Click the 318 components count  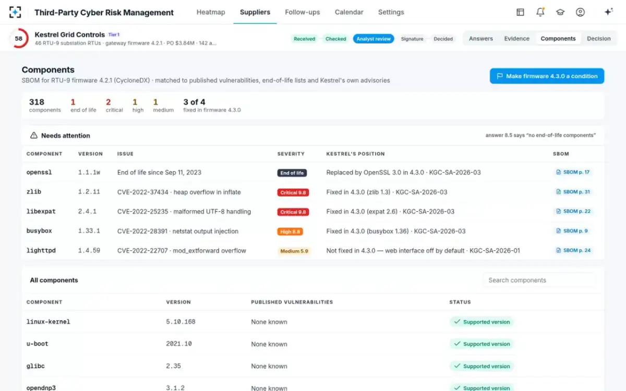click(x=45, y=105)
